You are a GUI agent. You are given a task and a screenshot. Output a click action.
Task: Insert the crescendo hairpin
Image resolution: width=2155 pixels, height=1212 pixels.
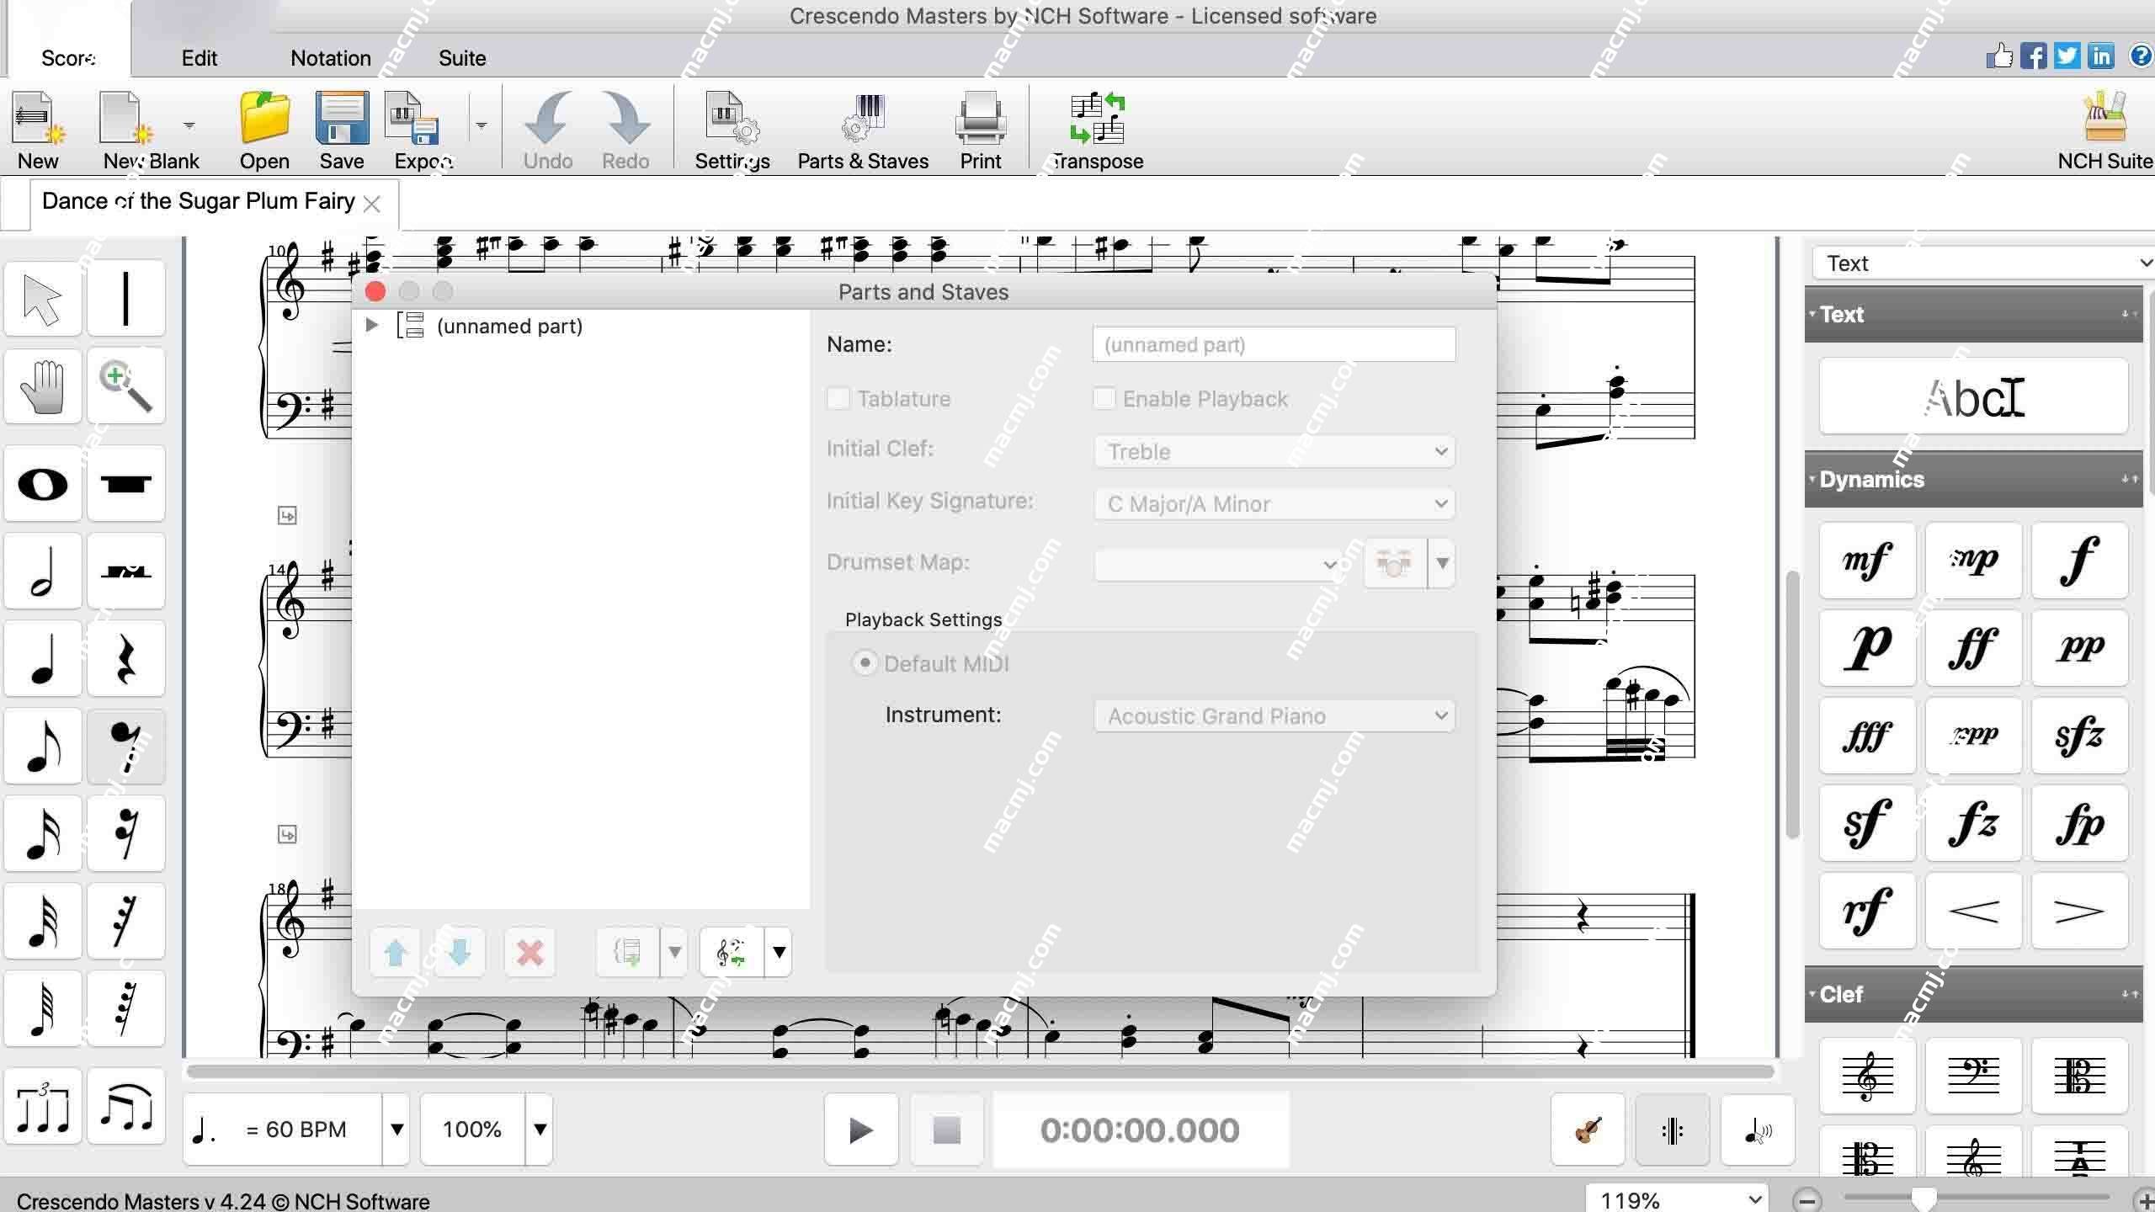[1973, 911]
